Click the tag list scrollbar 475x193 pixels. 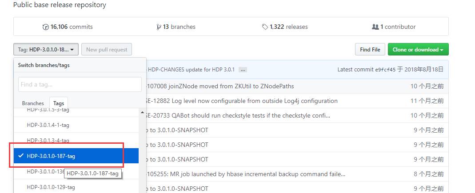point(142,151)
